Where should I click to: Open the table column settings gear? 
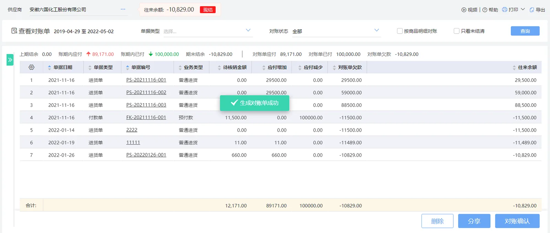31,67
